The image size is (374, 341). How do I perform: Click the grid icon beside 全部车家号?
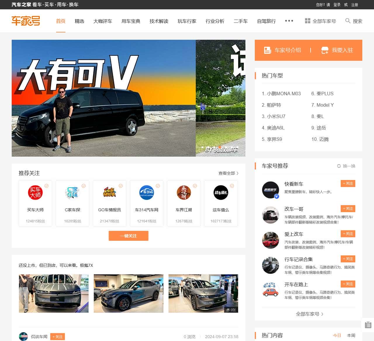[308, 21]
